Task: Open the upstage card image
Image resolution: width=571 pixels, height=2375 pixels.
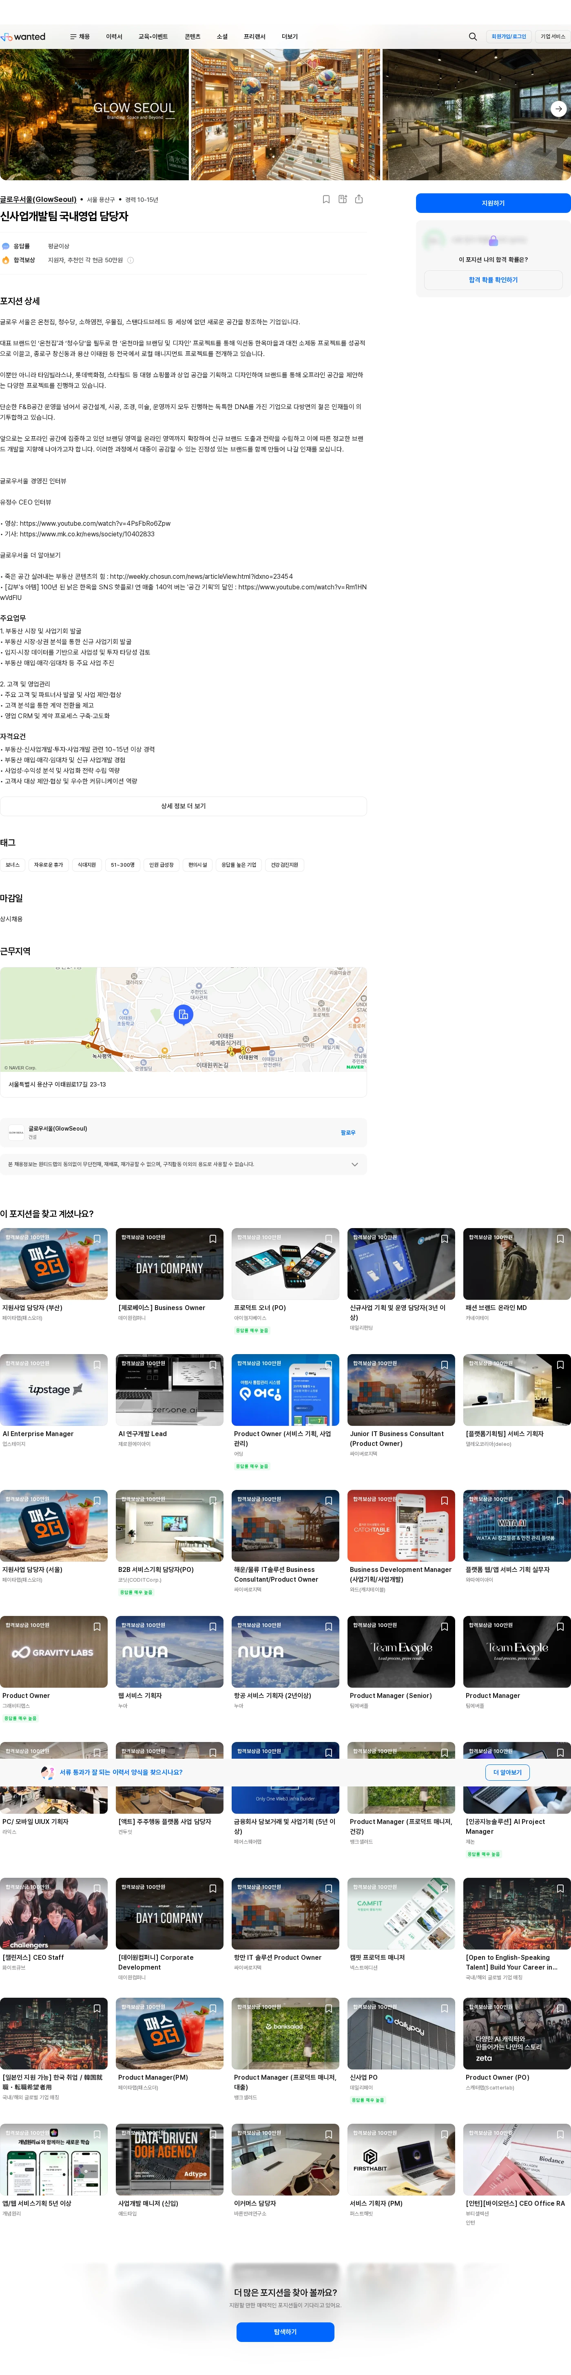Action: (53, 1390)
